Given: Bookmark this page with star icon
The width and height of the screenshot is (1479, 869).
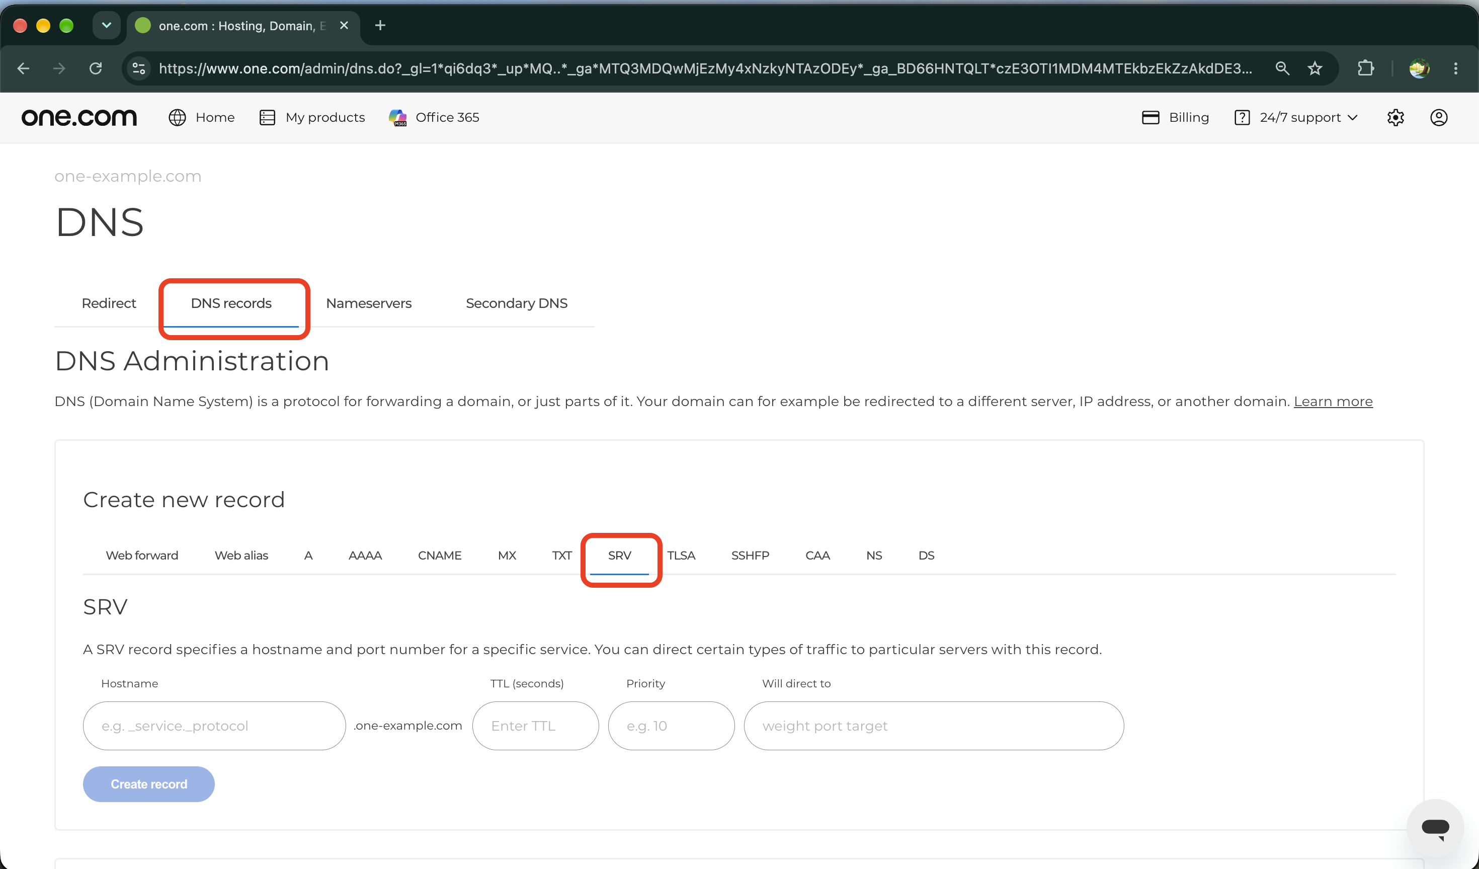Looking at the screenshot, I should (x=1314, y=69).
